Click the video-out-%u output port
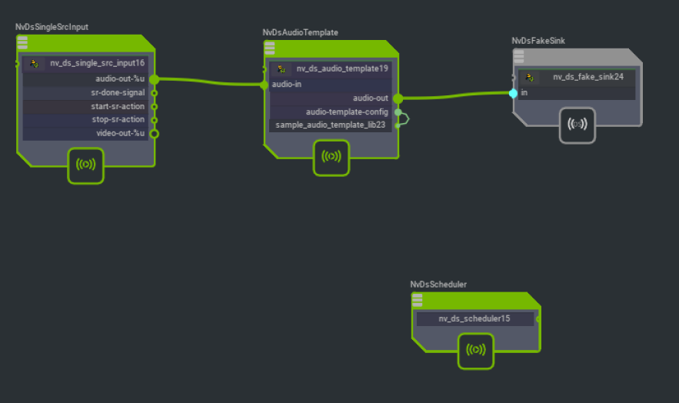Screen dimensions: 679x403 154,133
